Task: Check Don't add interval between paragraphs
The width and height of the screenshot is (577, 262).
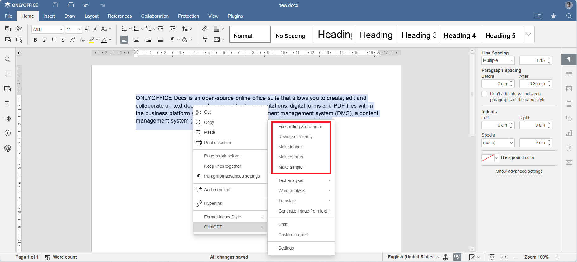Action: click(484, 94)
